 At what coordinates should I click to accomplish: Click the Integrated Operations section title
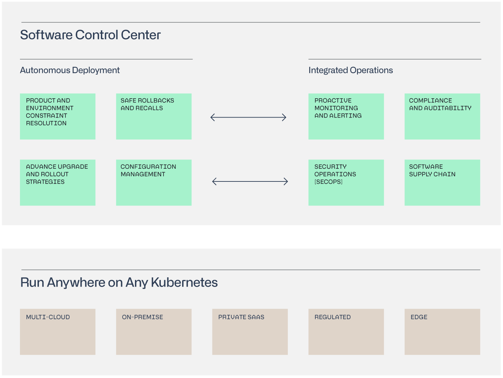350,70
